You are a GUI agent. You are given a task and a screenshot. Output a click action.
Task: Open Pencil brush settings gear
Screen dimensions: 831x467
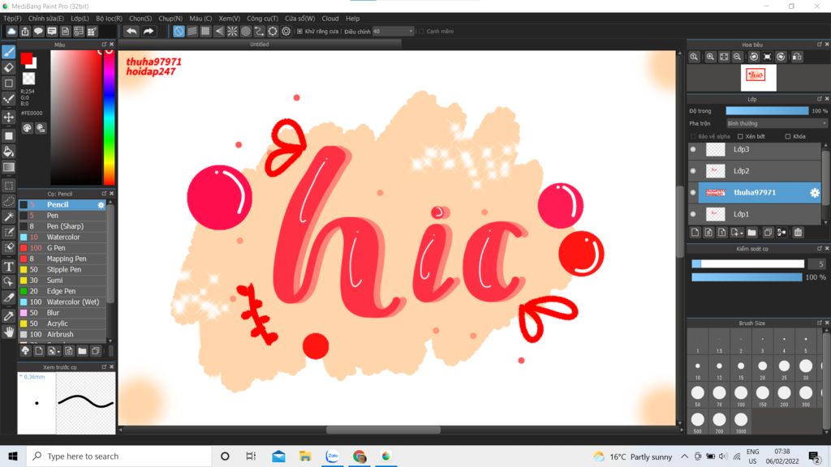(101, 205)
